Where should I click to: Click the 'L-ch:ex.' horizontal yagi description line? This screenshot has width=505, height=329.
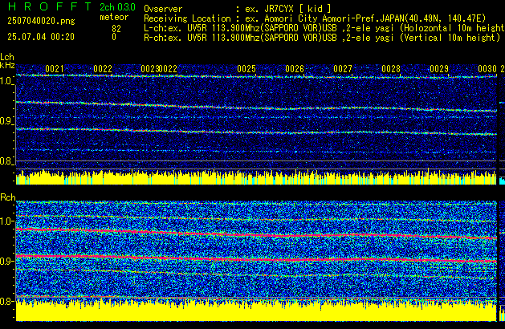(x=324, y=28)
